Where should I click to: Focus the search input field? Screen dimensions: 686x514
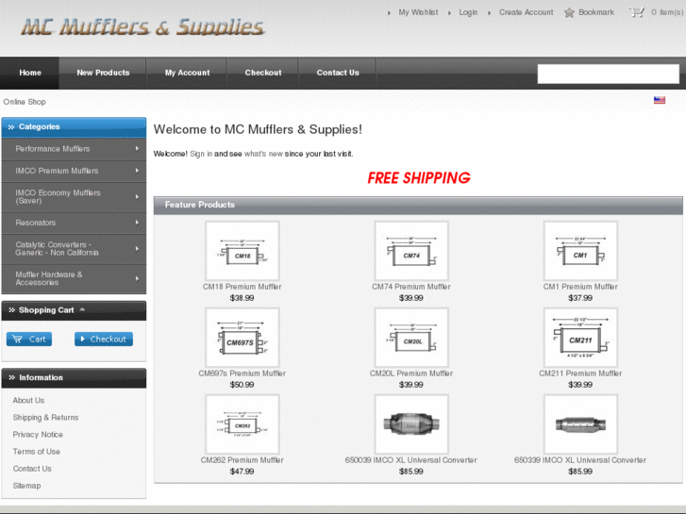608,74
